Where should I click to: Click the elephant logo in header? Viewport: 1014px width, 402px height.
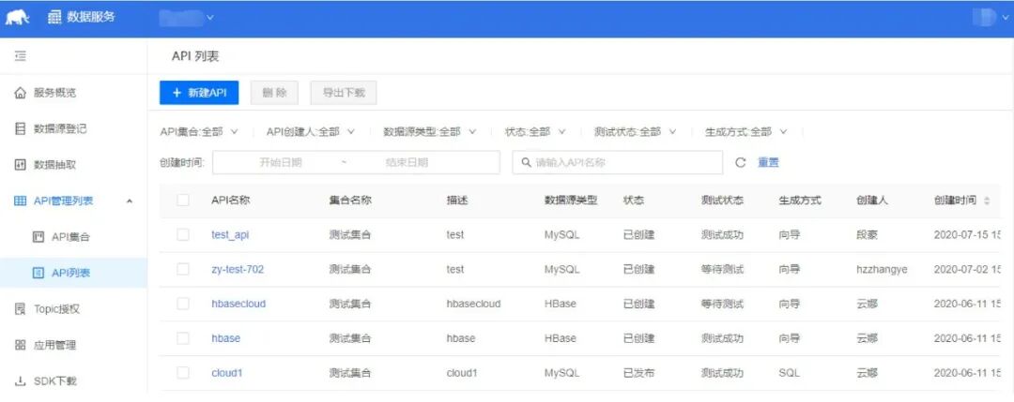[18, 18]
